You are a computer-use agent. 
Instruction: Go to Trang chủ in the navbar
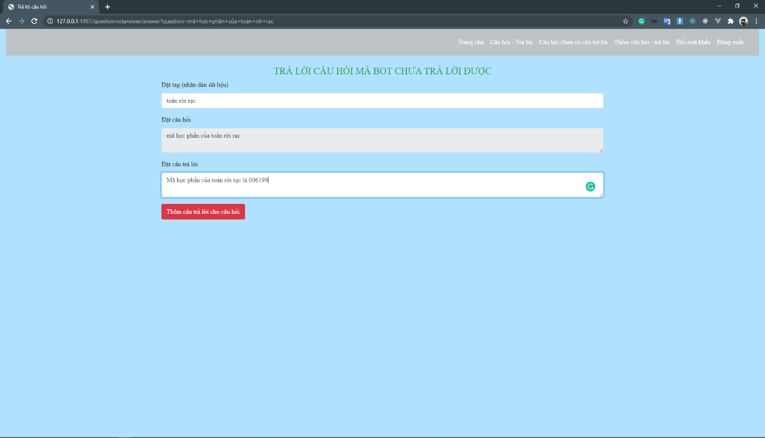[471, 42]
